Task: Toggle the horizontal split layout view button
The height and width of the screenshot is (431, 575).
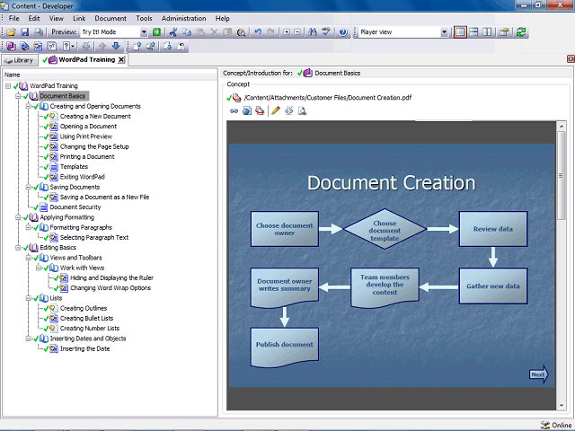Action: (473, 32)
